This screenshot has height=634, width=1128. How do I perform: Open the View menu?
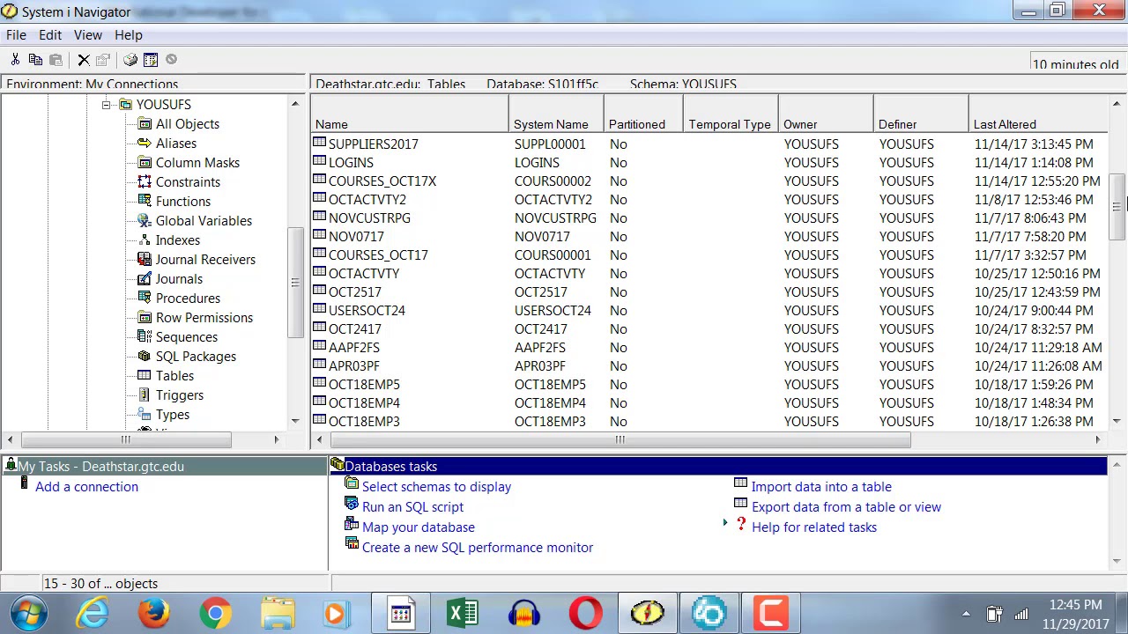pos(88,35)
